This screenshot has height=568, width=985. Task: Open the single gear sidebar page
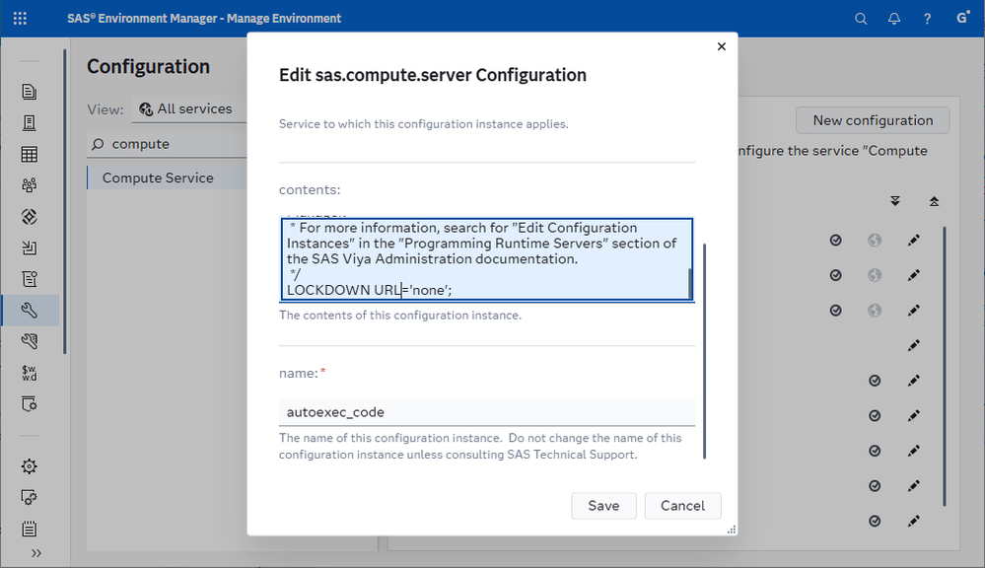pyautogui.click(x=29, y=466)
